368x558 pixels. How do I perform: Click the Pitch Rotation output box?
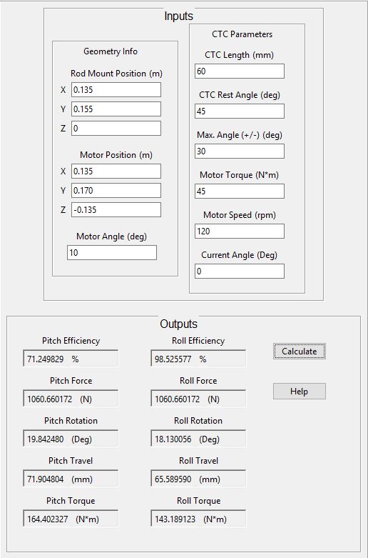click(71, 439)
